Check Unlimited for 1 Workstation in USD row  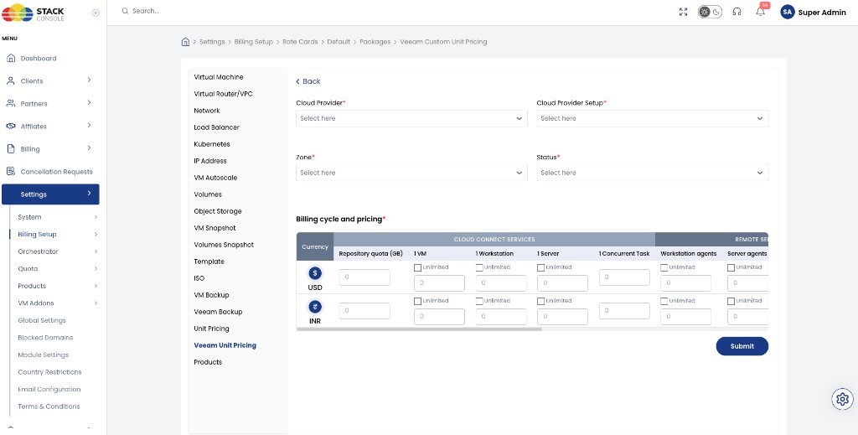pos(479,267)
